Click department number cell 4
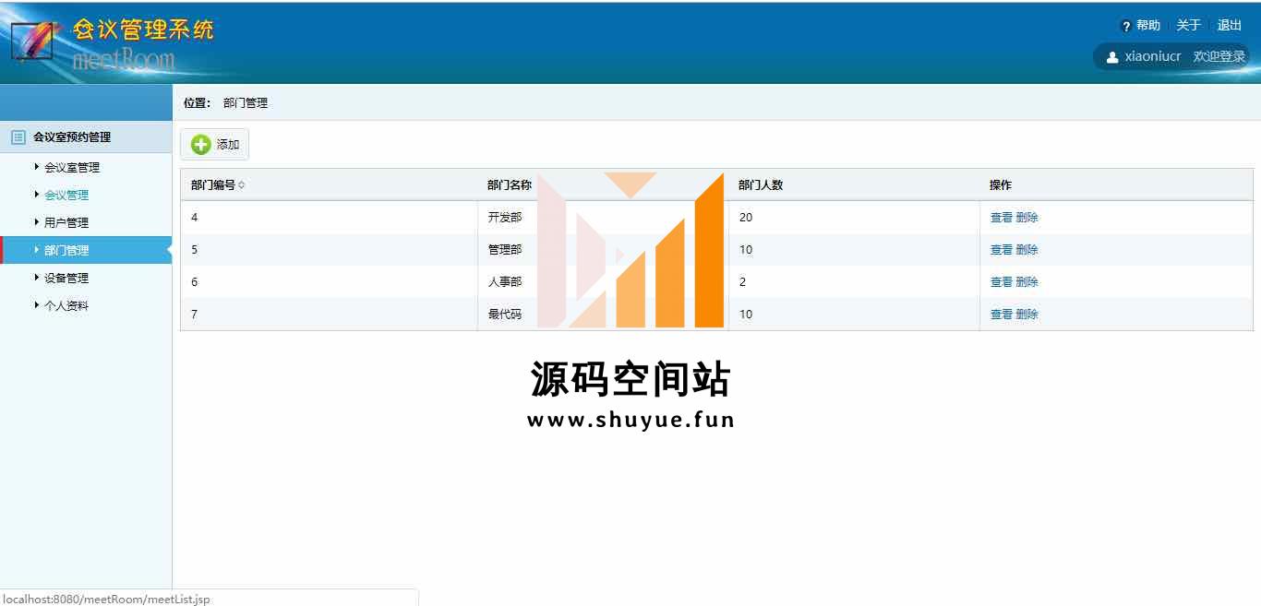 329,218
